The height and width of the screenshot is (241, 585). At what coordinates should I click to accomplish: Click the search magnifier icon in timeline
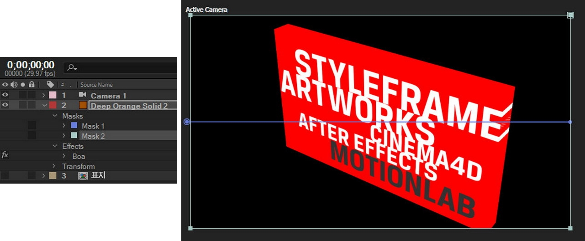click(x=72, y=67)
